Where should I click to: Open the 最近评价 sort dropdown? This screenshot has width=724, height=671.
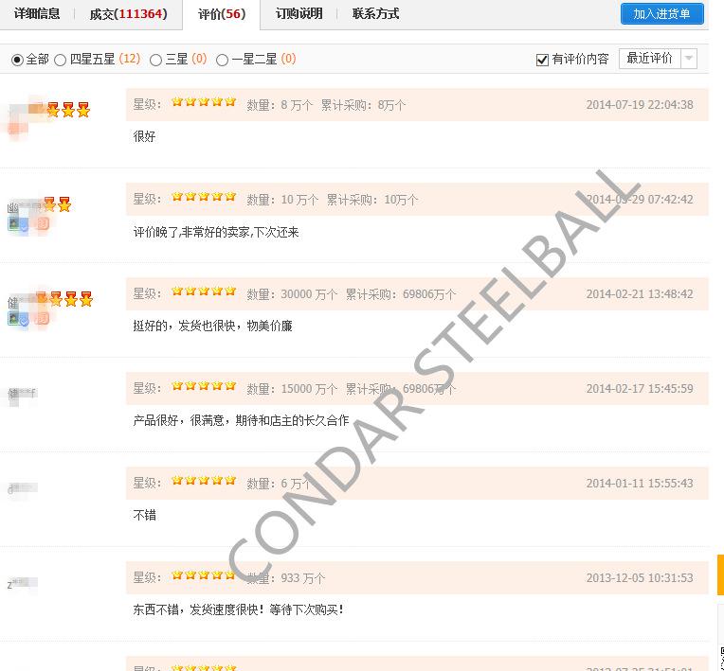pos(648,59)
